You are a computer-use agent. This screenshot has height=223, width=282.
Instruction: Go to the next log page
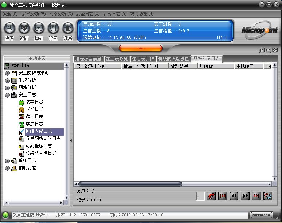[245, 196]
